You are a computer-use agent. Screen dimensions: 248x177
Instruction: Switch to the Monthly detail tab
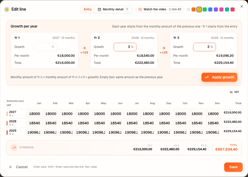click(113, 10)
